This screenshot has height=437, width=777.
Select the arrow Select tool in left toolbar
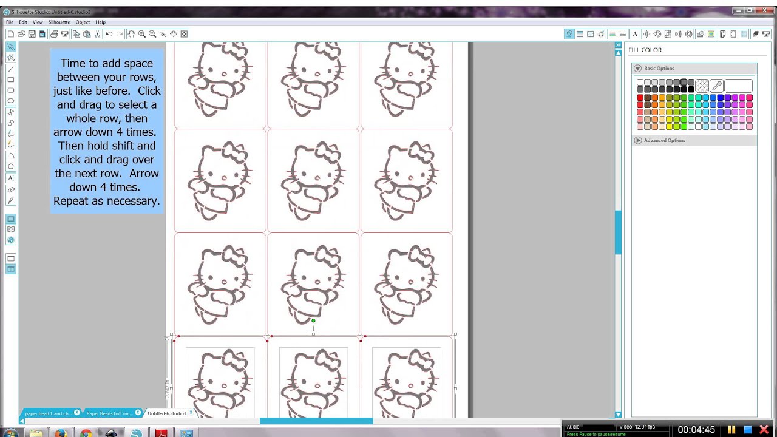click(11, 47)
